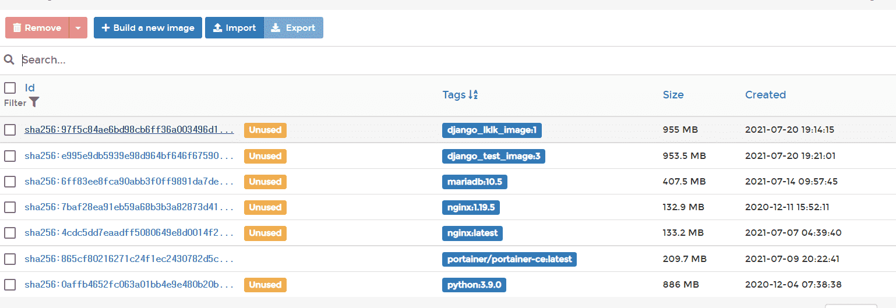This screenshot has width=896, height=308.
Task: Click the Remove button
Action: 37,28
